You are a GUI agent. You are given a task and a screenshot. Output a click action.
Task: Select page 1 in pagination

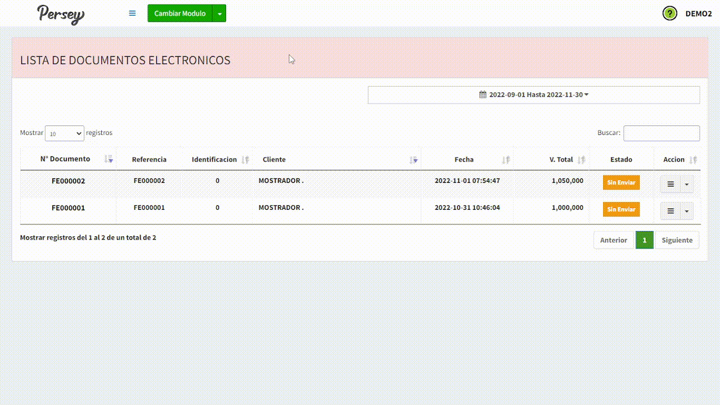645,240
